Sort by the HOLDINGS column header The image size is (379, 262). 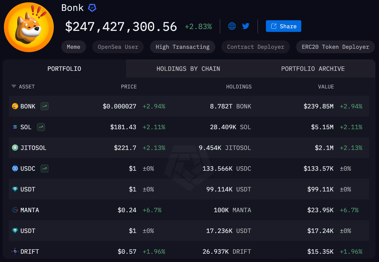tap(239, 87)
